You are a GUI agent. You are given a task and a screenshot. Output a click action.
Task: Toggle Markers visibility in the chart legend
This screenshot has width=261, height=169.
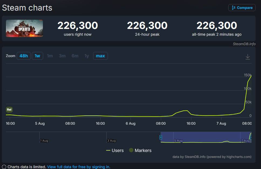pos(140,150)
